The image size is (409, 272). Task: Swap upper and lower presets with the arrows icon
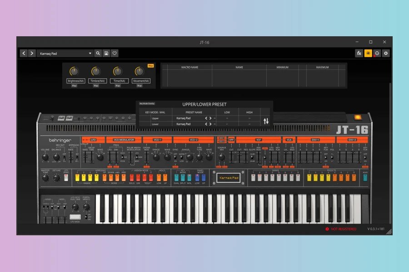pos(266,121)
